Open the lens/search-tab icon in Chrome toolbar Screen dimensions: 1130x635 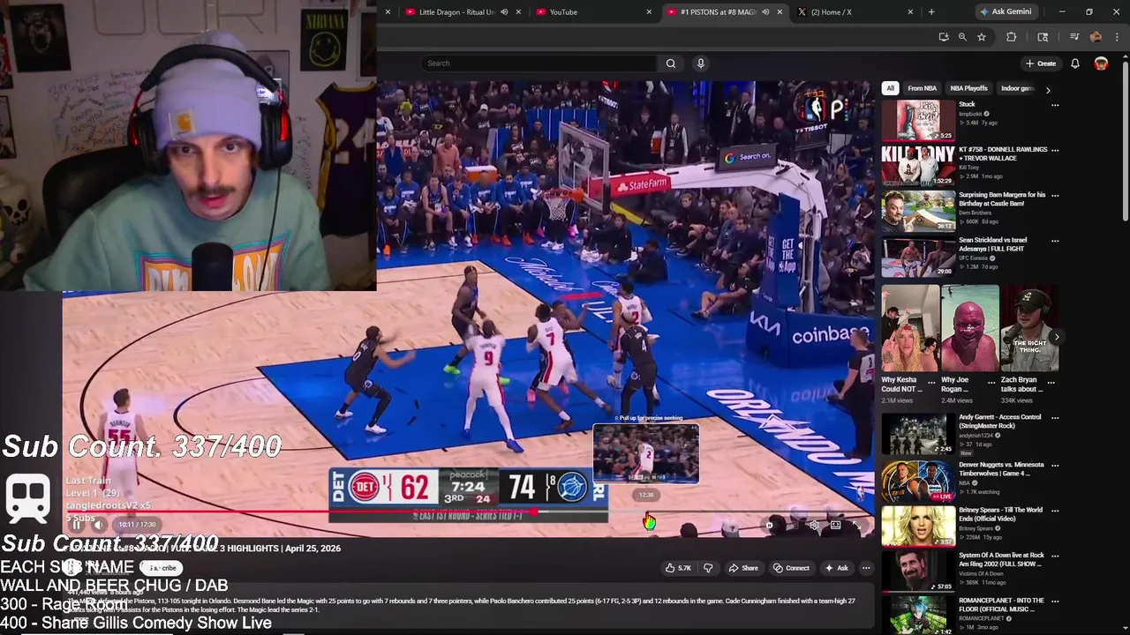tap(1043, 37)
